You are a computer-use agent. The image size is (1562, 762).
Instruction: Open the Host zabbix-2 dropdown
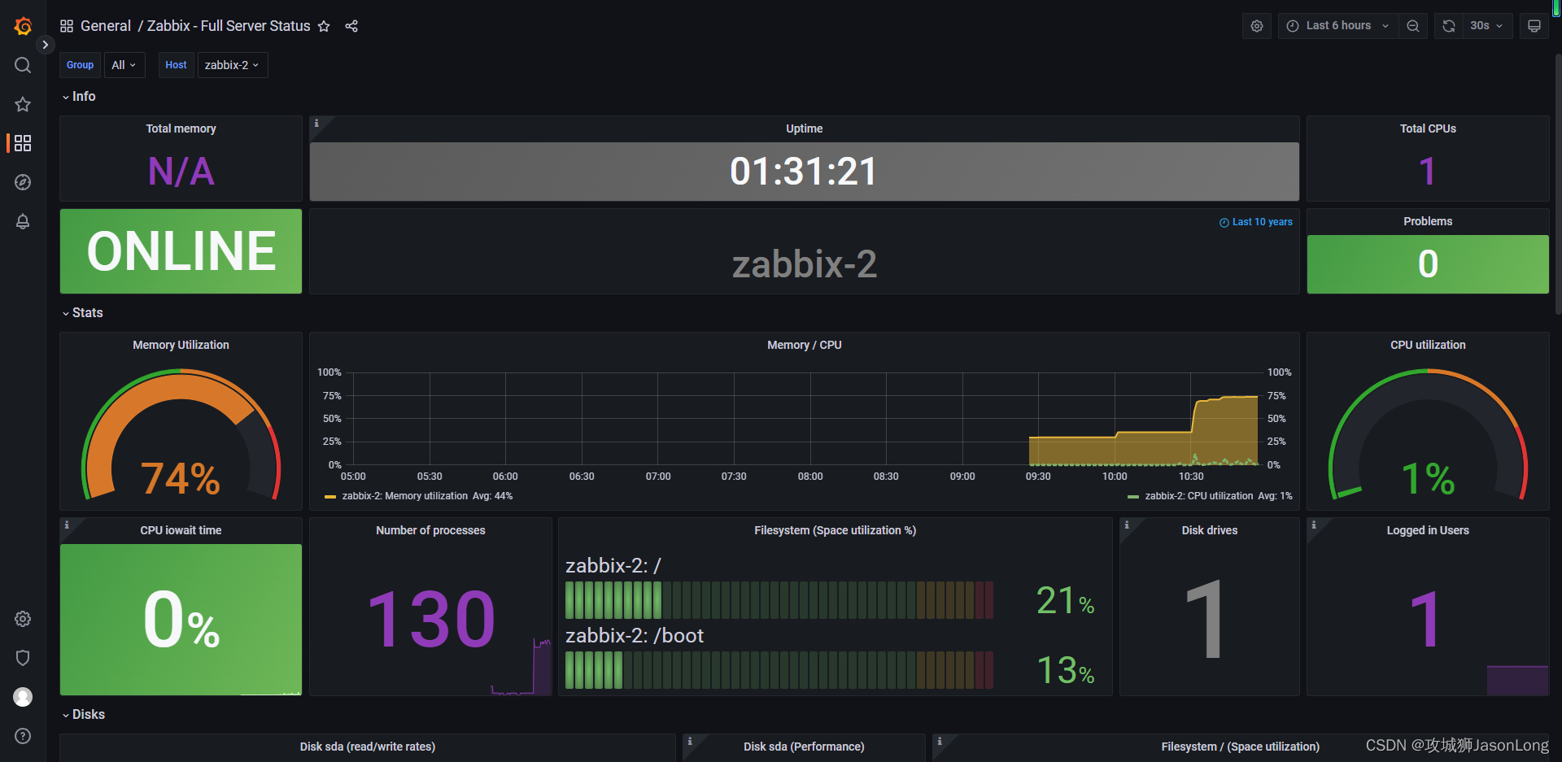pyautogui.click(x=232, y=65)
